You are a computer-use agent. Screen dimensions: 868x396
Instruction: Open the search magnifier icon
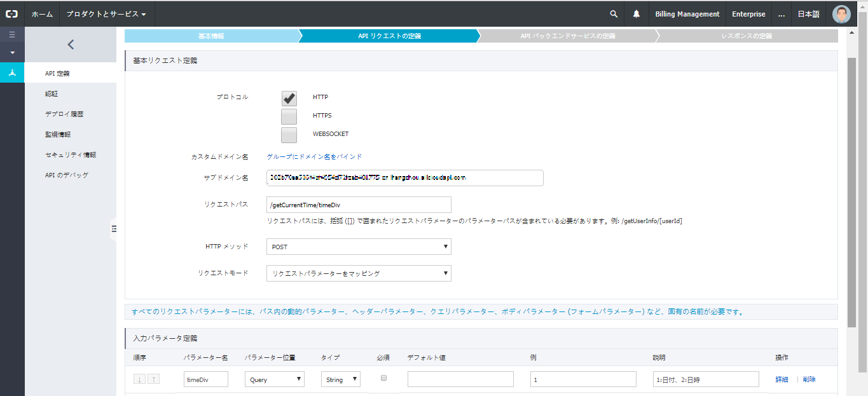[614, 14]
